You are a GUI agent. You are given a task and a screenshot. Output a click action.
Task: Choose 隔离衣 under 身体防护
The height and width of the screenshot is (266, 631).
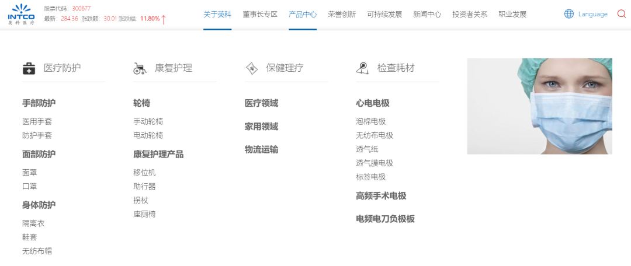pos(33,223)
